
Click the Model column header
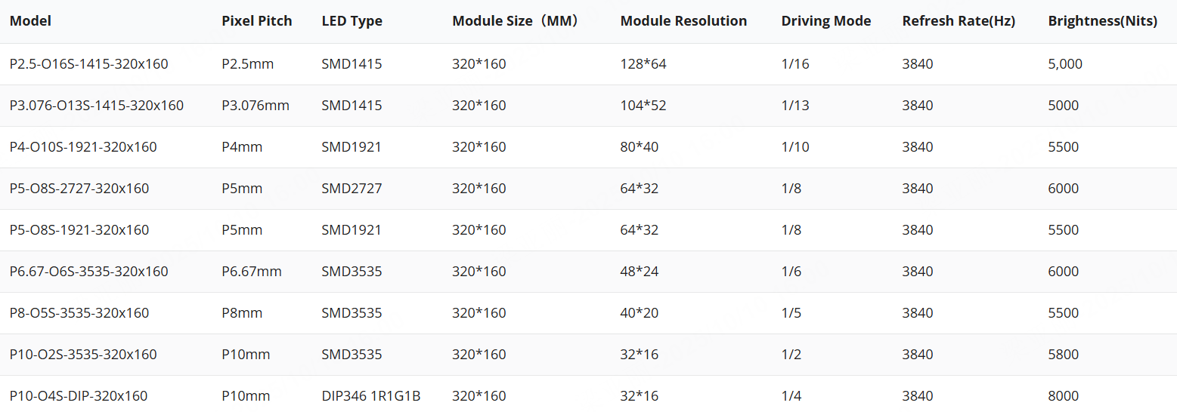(30, 21)
